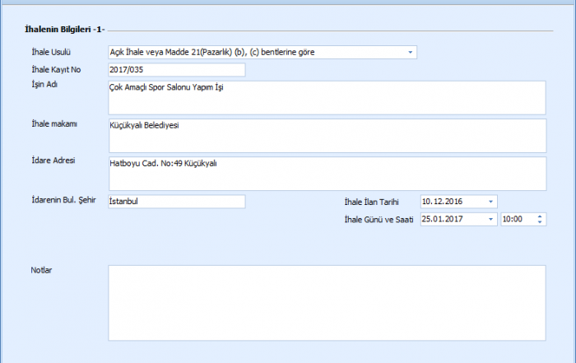The width and height of the screenshot is (576, 363).
Task: Increase tender time with up arrow
Action: (x=540, y=216)
